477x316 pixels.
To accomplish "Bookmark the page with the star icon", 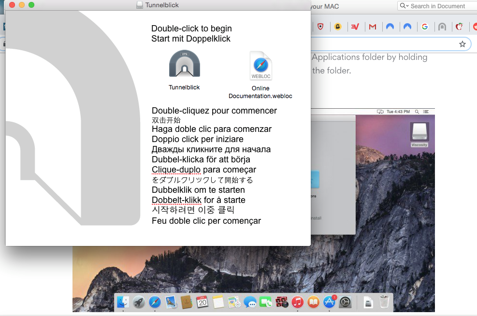I will coord(463,44).
